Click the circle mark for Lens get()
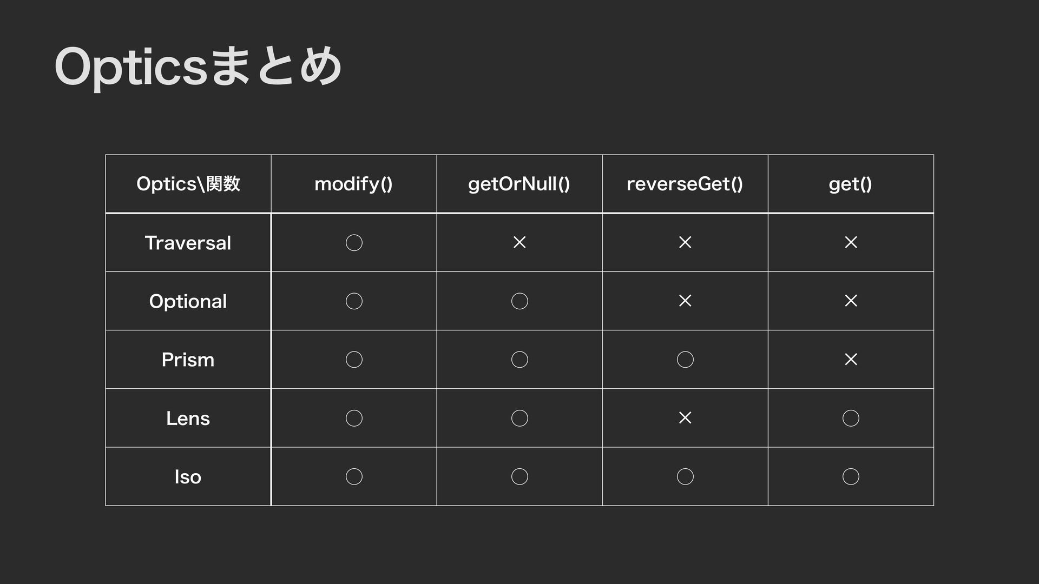 [851, 418]
